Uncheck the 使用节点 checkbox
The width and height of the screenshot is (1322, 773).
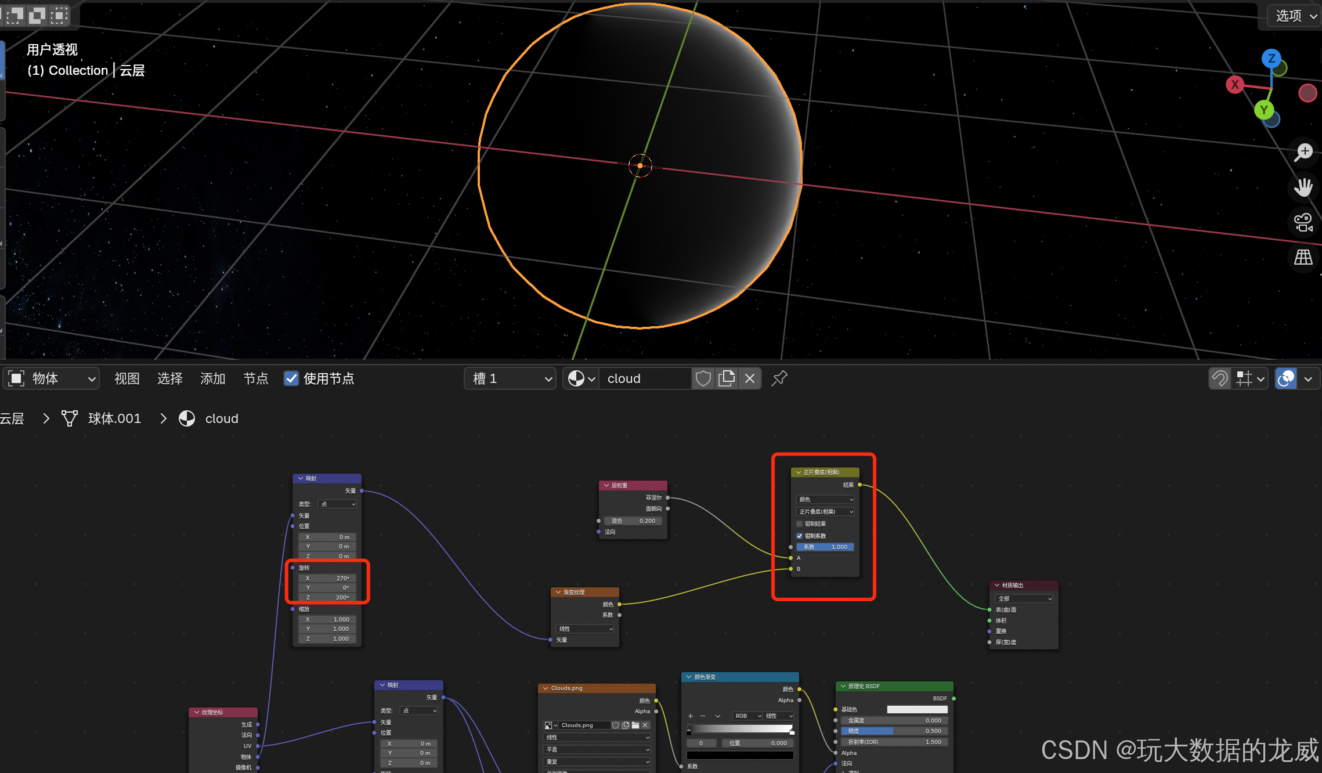coord(291,378)
